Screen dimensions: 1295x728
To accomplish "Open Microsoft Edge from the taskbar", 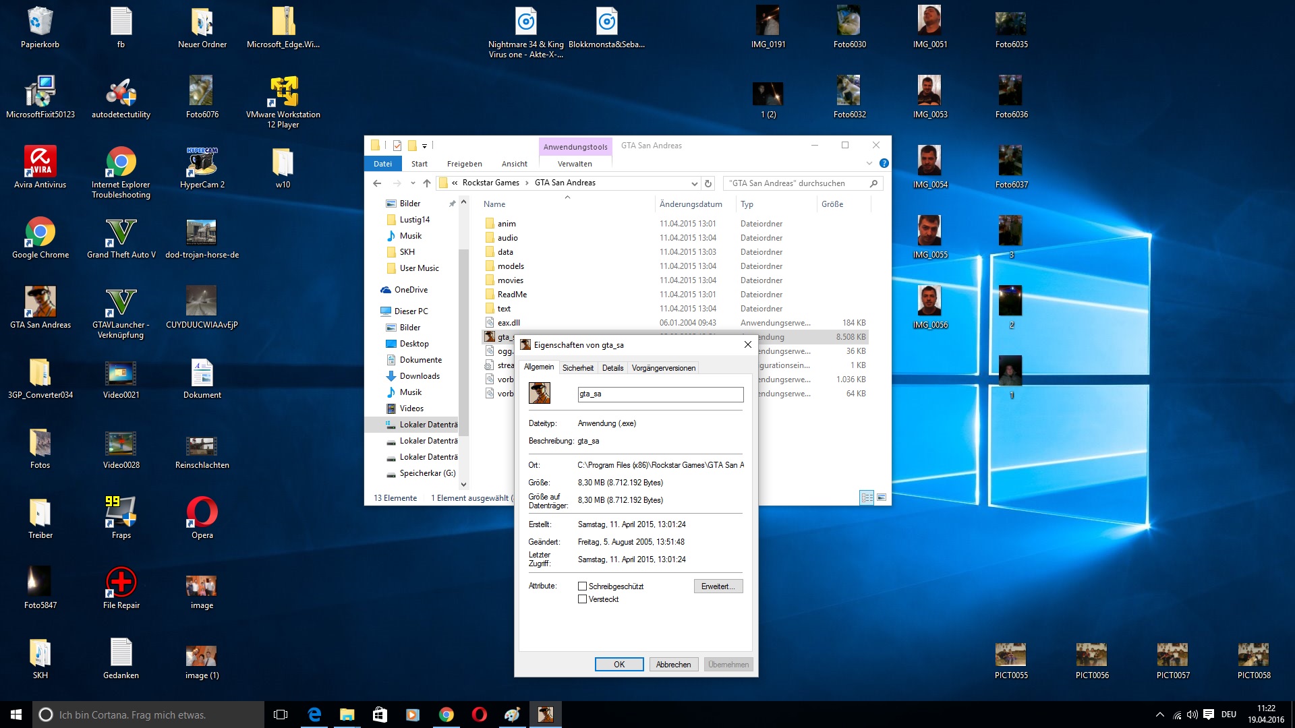I will coord(314,715).
